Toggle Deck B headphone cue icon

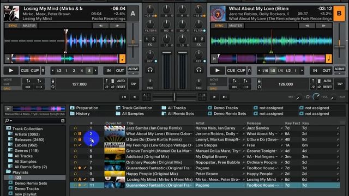(x=198, y=70)
